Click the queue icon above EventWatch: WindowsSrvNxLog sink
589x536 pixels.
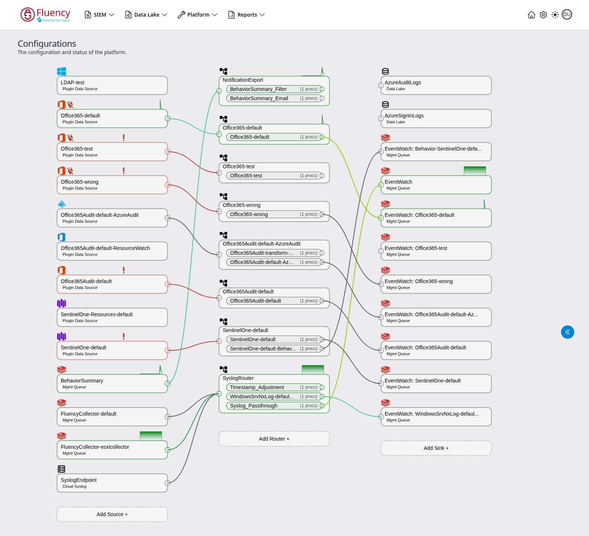385,403
